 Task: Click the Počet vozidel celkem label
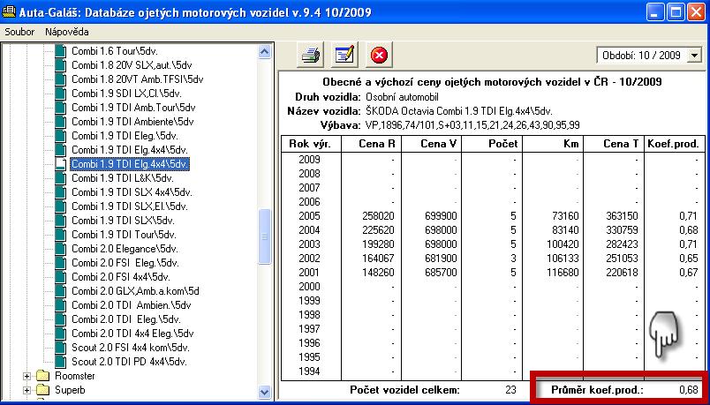(x=404, y=390)
